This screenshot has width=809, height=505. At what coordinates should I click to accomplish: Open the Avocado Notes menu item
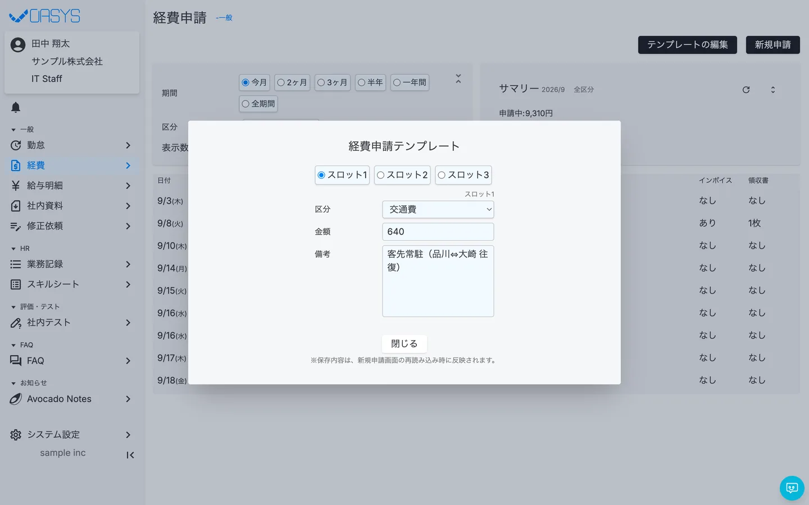tap(72, 399)
